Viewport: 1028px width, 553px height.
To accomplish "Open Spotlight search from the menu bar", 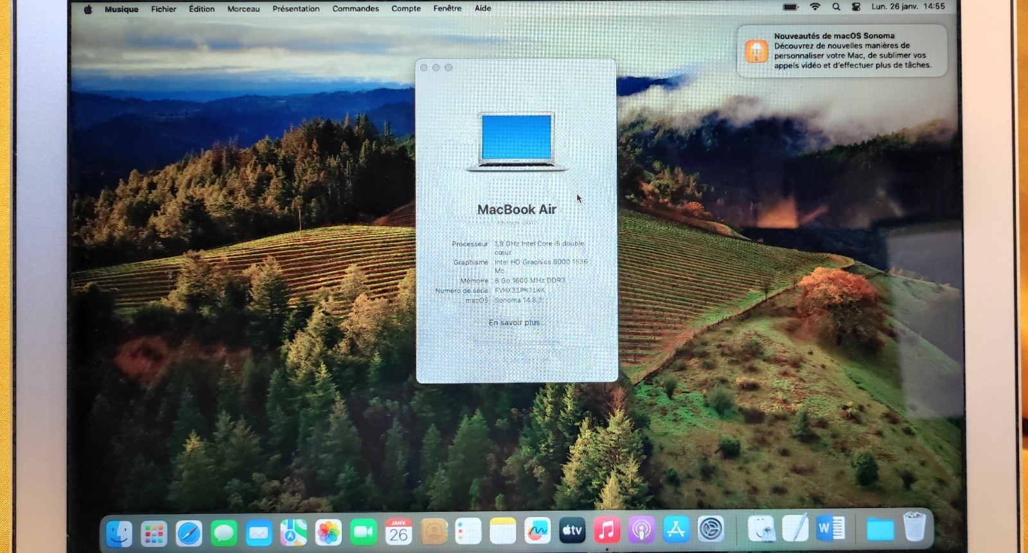I will tap(836, 7).
